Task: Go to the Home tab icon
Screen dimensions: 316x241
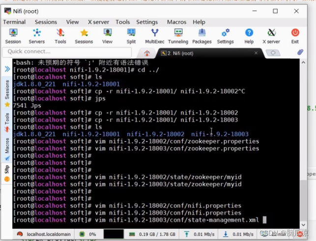Action: coord(147,53)
